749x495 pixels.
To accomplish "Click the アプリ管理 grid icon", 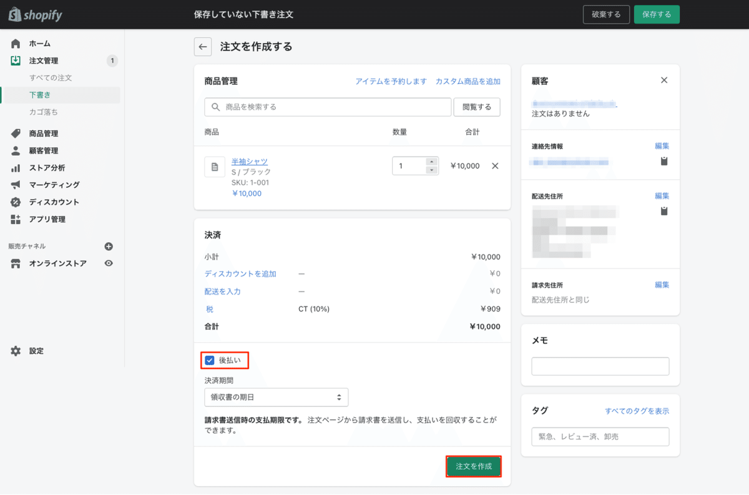I will point(16,219).
